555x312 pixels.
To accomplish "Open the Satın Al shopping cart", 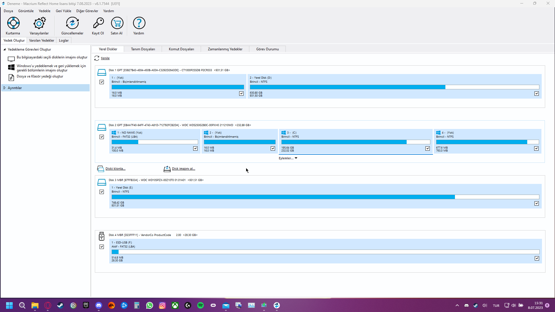I will click(x=117, y=23).
